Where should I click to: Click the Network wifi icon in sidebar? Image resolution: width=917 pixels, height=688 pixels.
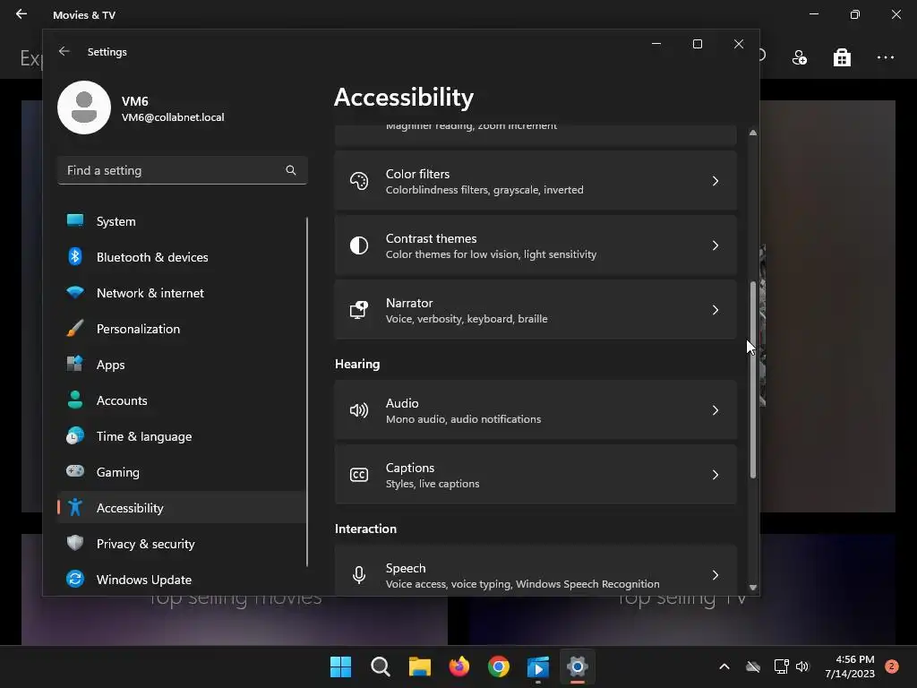[x=75, y=293]
